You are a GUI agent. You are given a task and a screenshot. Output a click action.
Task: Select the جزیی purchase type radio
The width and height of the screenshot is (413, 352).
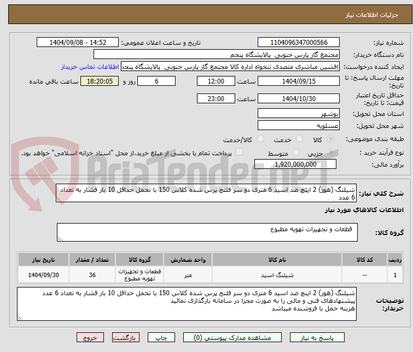(331, 152)
